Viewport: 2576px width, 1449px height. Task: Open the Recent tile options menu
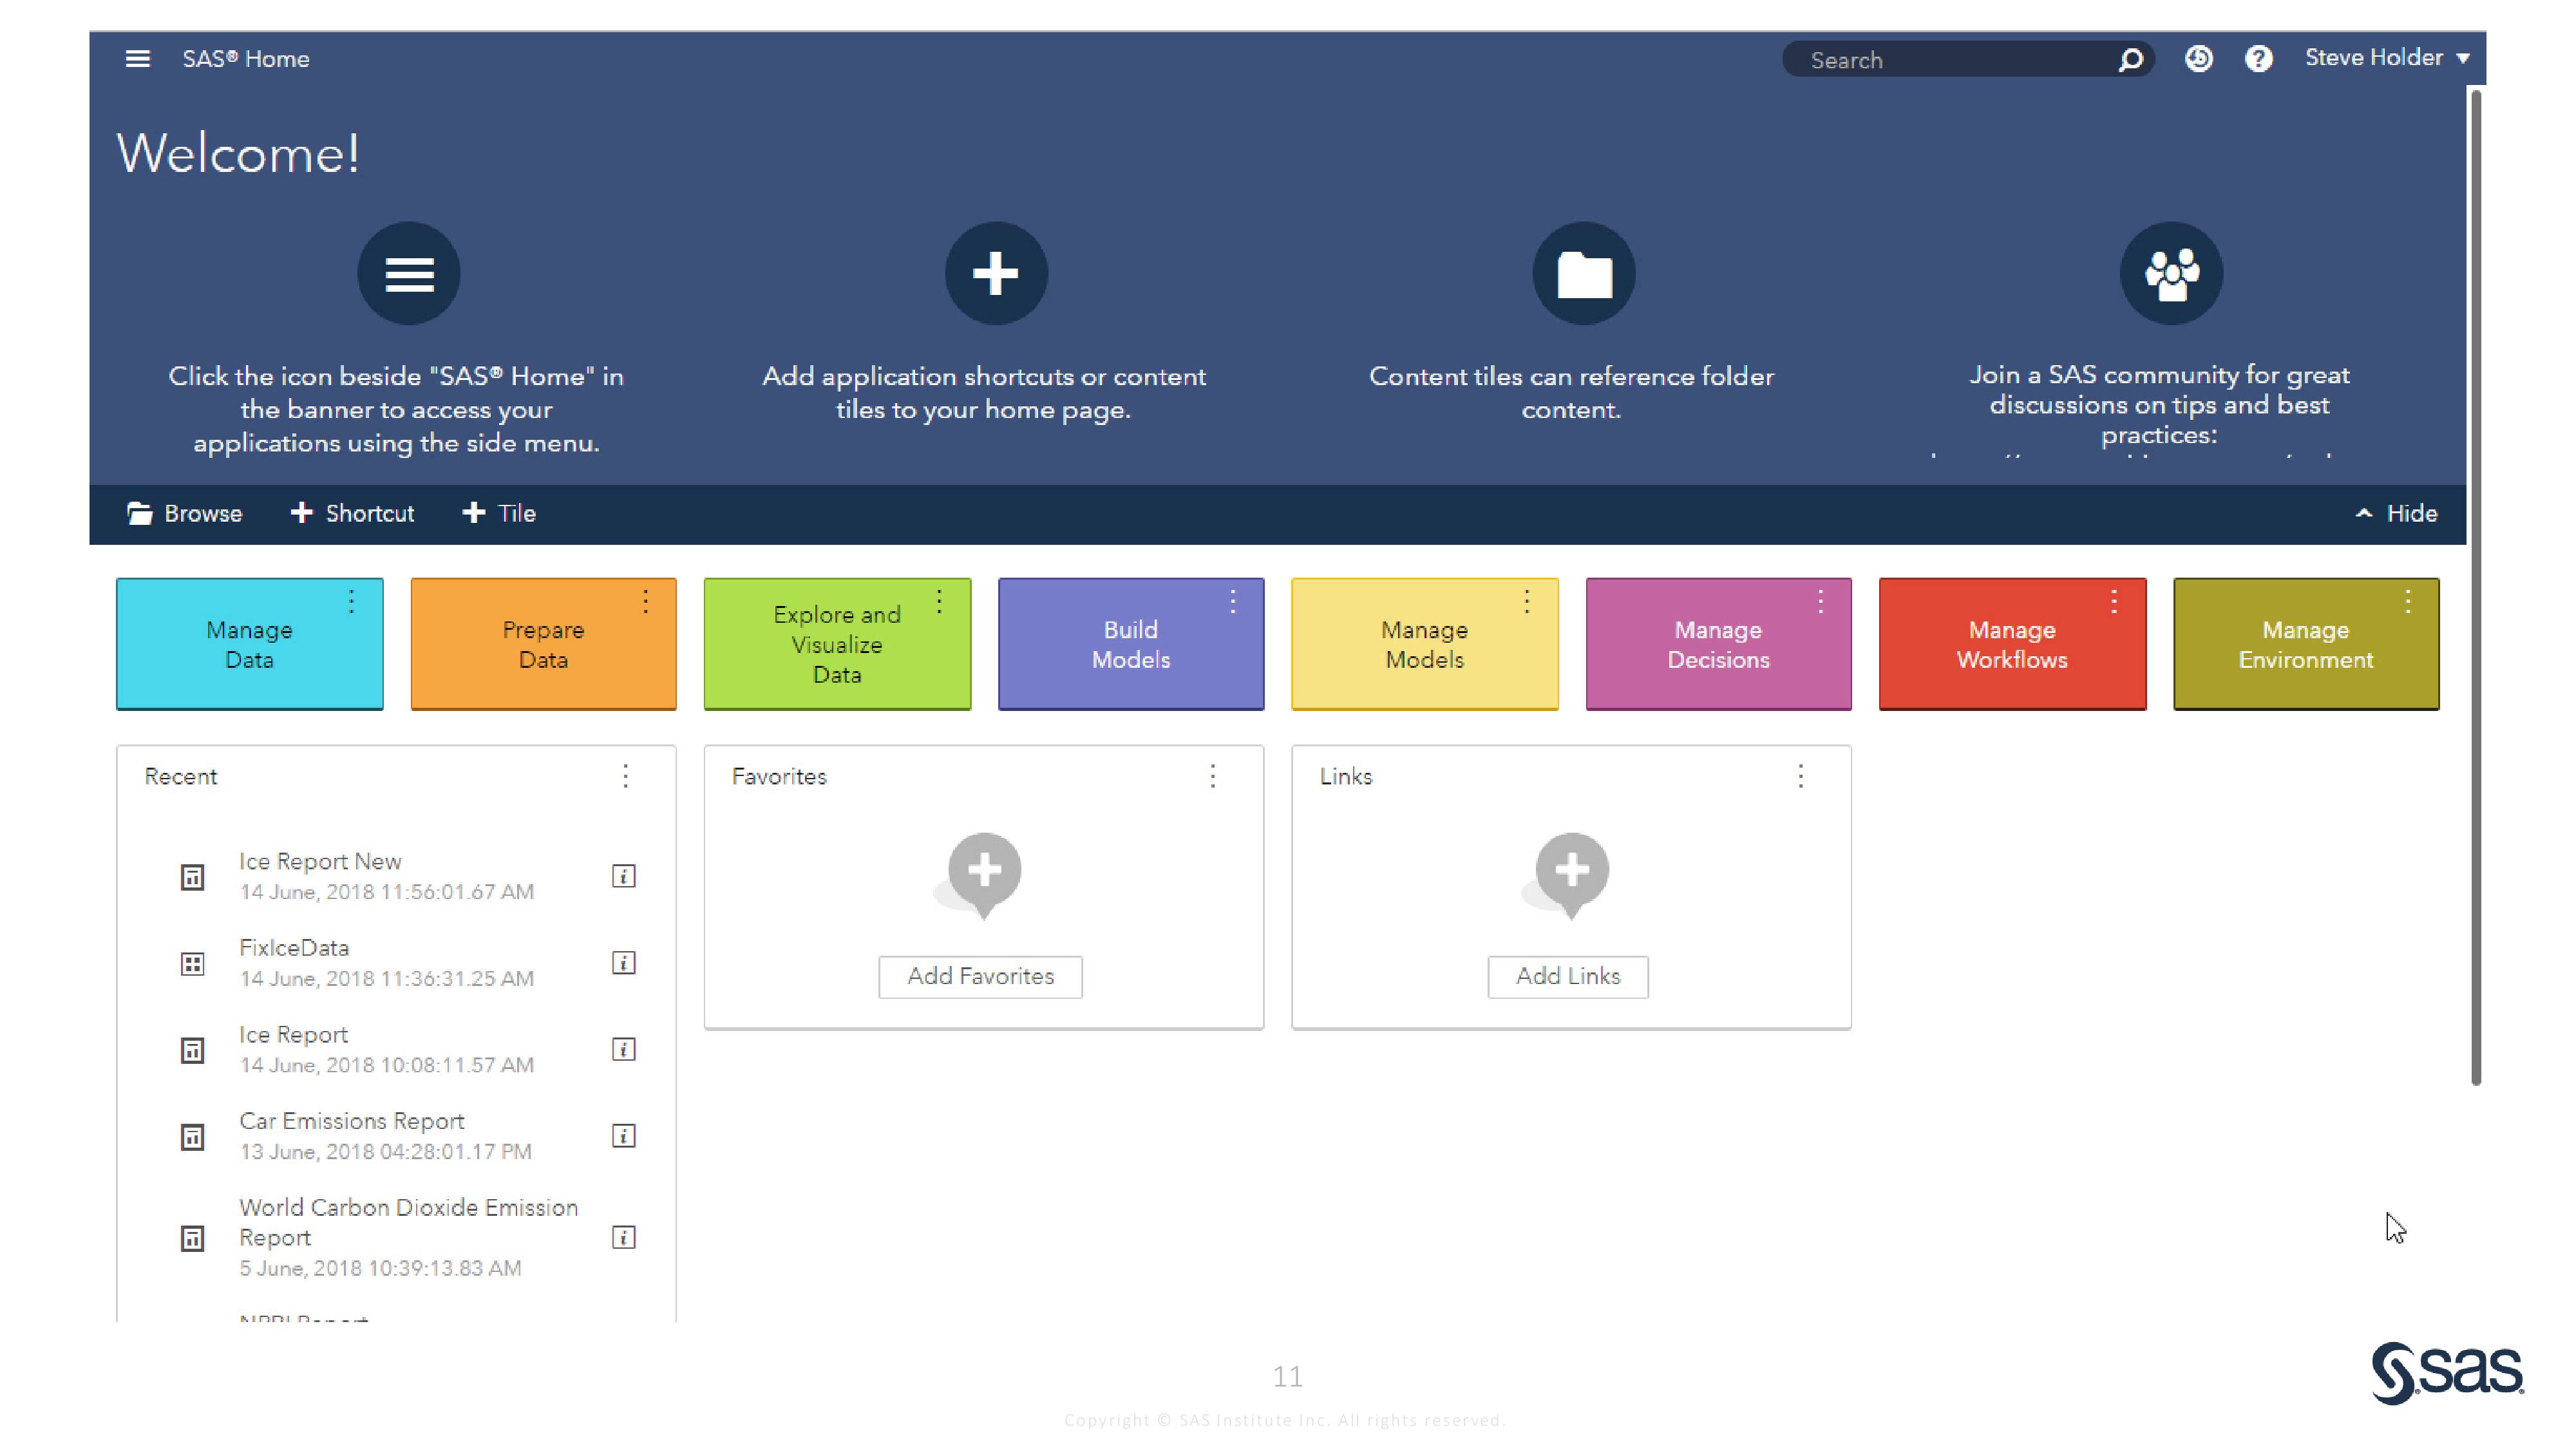(x=625, y=776)
